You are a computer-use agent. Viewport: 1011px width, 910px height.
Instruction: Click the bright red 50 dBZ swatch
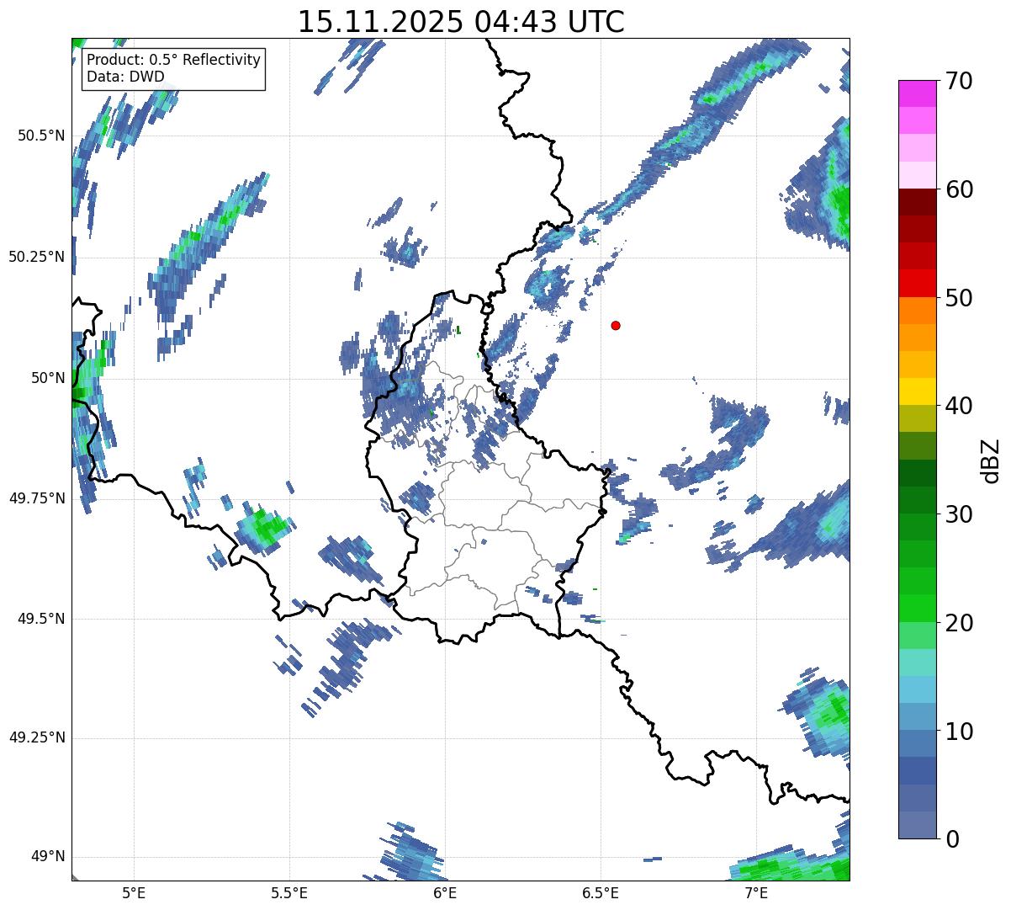[917, 284]
